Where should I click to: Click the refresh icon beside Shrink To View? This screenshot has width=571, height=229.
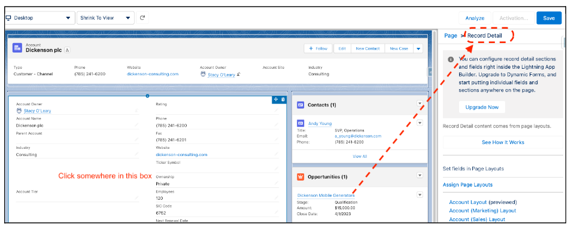click(142, 18)
